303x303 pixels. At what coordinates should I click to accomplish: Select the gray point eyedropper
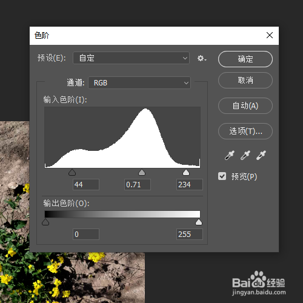click(245, 155)
